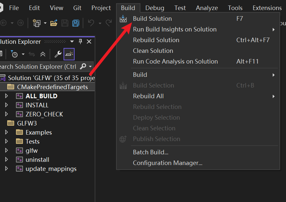Click the Redo arrow icon
Image resolution: width=286 pixels, height=202 pixels.
coord(109,23)
